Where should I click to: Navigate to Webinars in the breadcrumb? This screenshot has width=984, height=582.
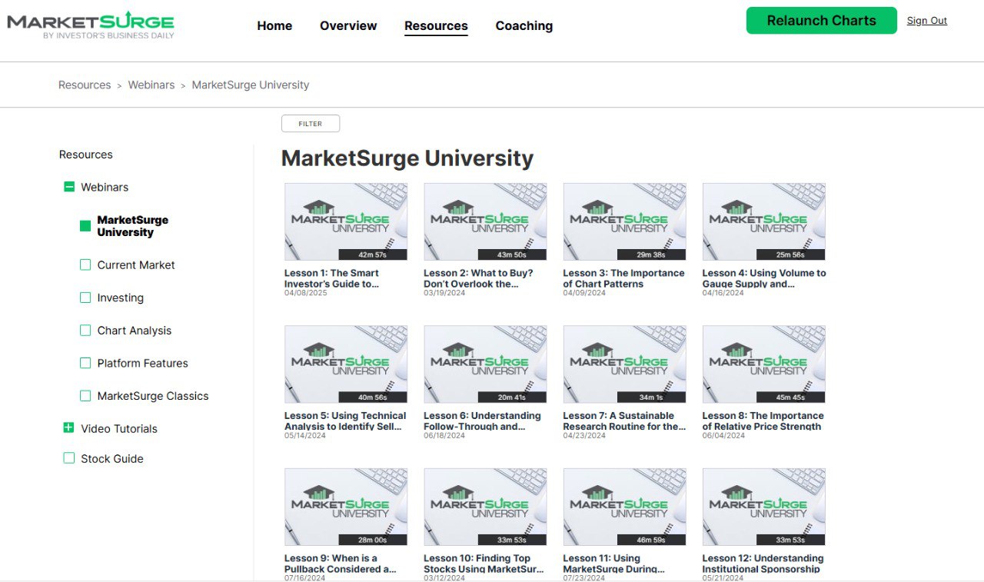tap(151, 85)
